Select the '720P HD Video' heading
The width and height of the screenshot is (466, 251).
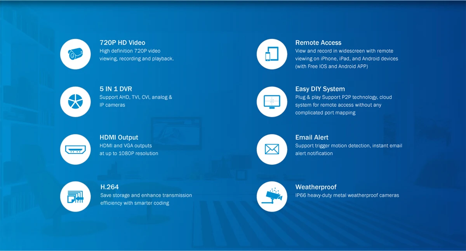tap(122, 43)
